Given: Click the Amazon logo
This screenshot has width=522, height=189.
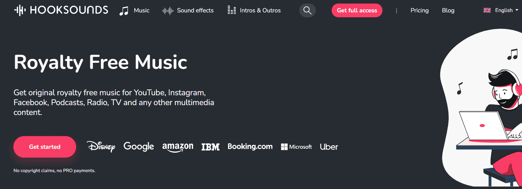Looking at the screenshot, I should [178, 147].
